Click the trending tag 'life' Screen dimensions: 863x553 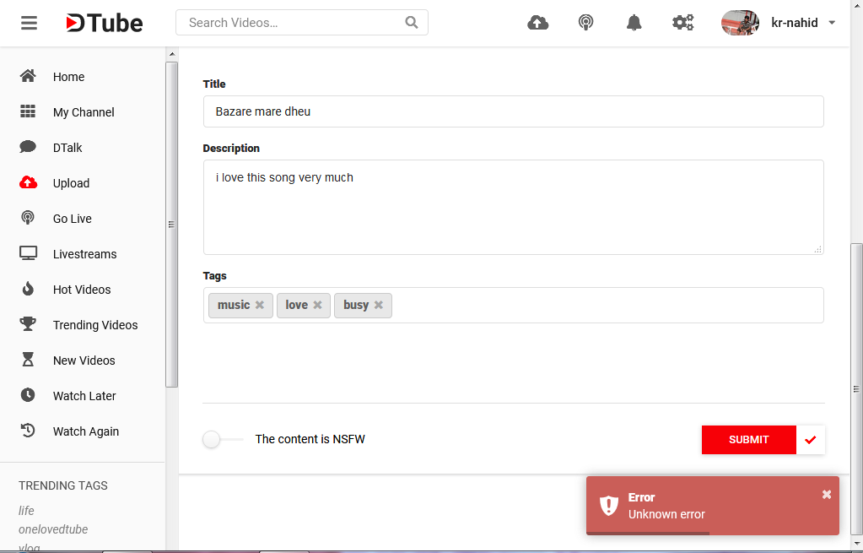26,511
